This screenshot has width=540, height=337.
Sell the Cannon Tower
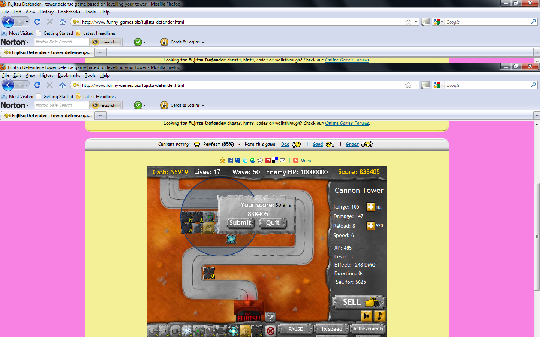pyautogui.click(x=358, y=302)
